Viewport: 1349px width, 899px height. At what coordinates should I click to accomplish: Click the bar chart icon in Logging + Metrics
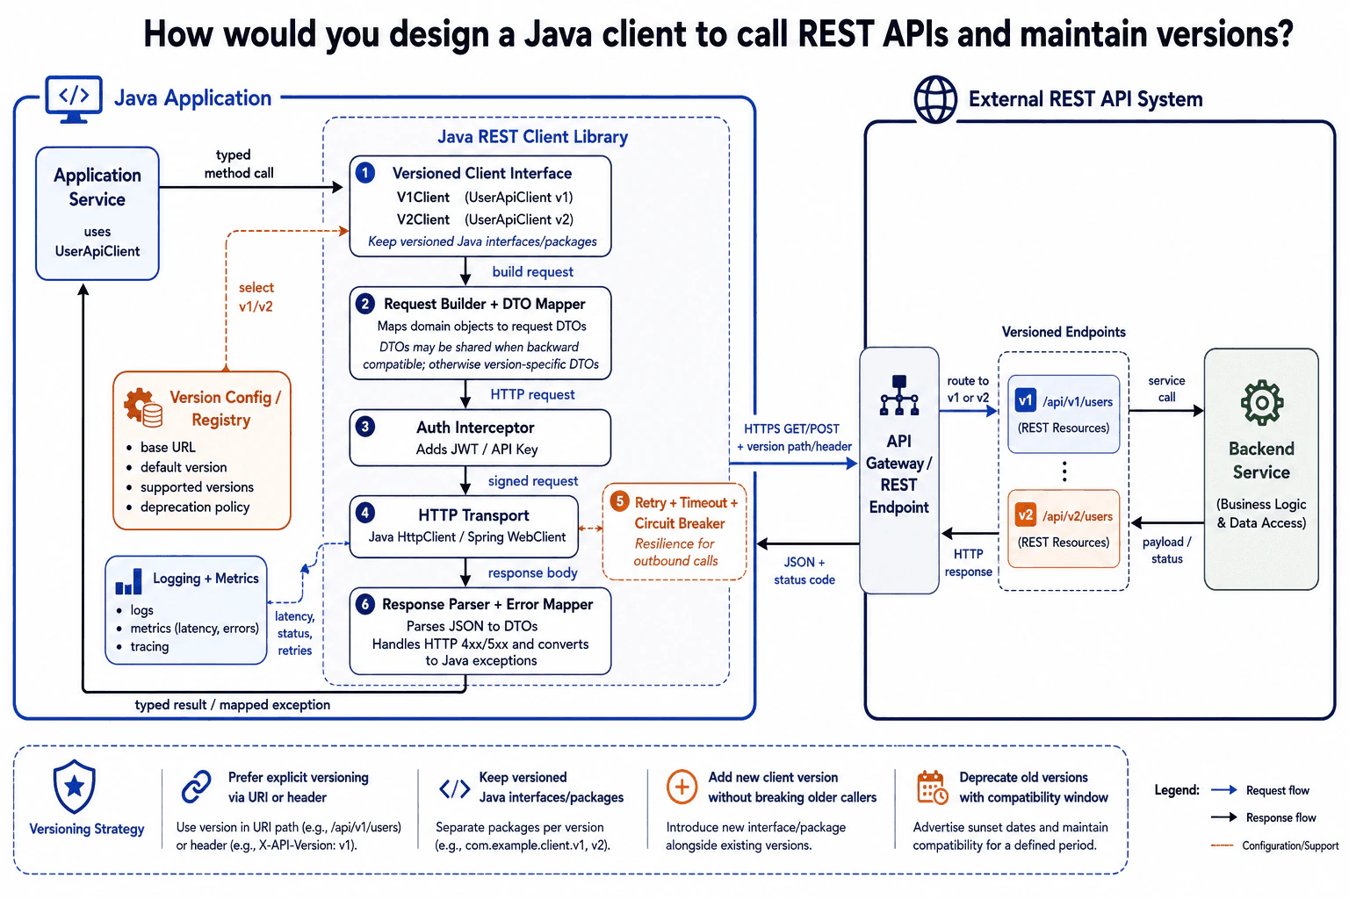[128, 581]
